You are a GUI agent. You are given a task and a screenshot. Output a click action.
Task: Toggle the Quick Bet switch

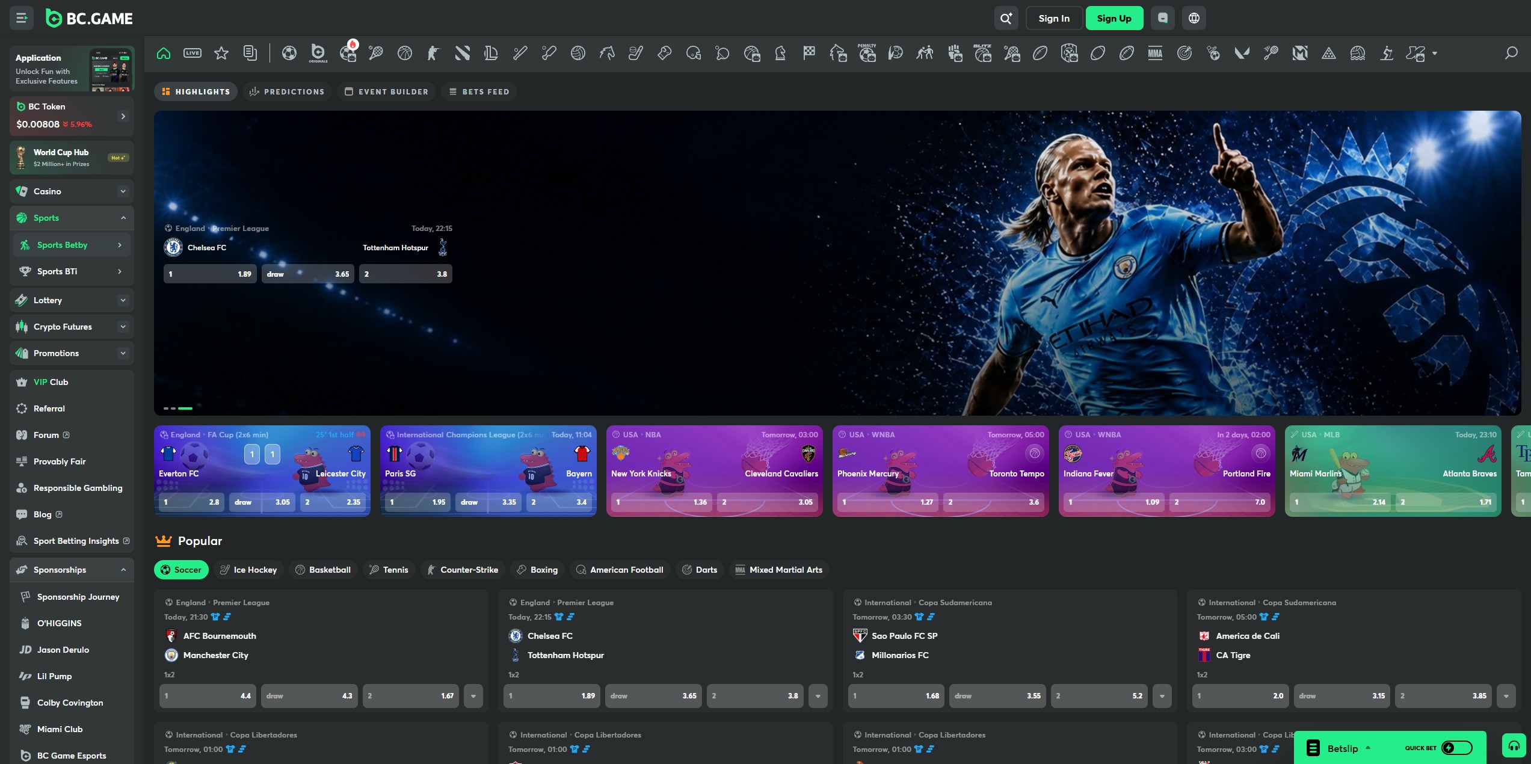point(1457,748)
